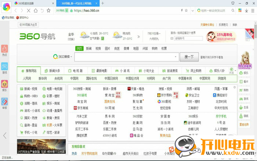Click the address bar favorite star

pyautogui.click(x=186, y=11)
